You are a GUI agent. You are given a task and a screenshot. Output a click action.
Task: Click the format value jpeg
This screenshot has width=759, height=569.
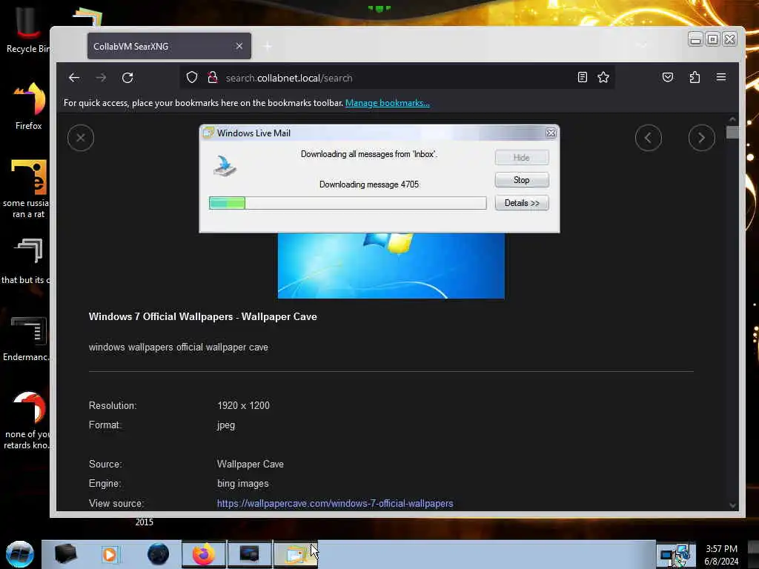click(x=226, y=425)
